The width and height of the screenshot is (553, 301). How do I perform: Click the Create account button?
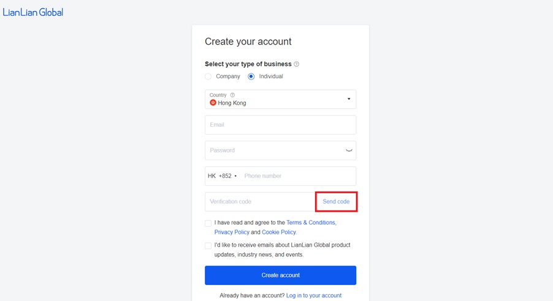tap(280, 275)
